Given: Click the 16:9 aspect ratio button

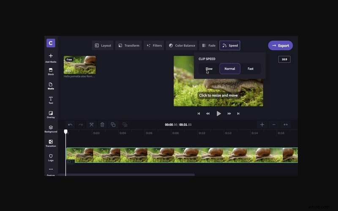Looking at the screenshot, I should coord(284,59).
